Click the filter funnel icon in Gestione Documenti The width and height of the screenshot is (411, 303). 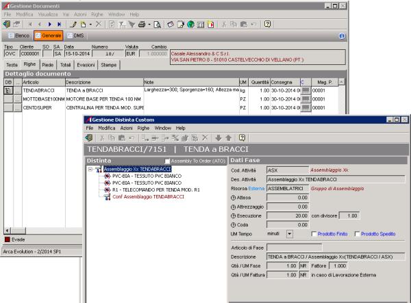click(132, 25)
